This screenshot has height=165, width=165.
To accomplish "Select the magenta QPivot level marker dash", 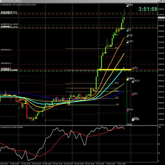I will [128, 111].
